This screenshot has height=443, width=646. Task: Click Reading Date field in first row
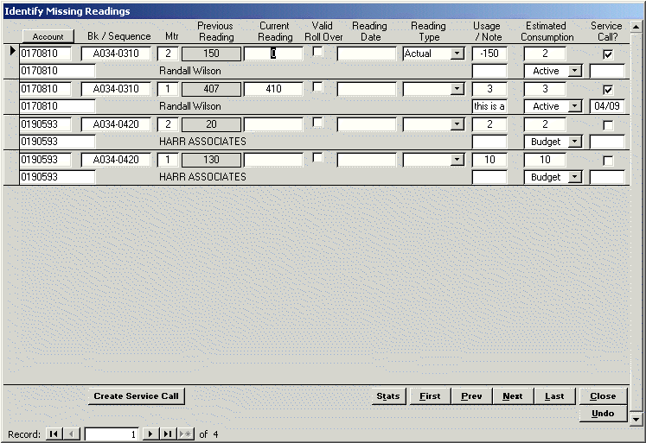pyautogui.click(x=367, y=54)
